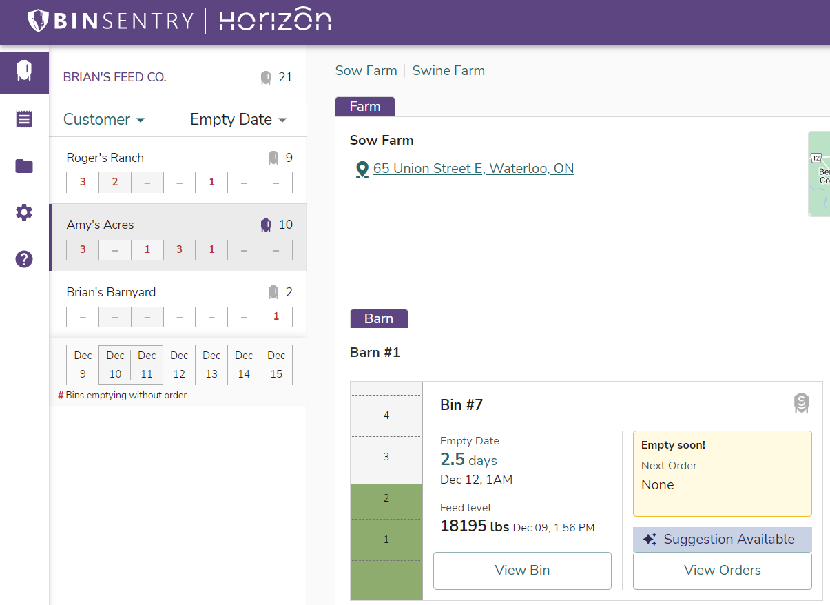Click the Bin #7 sensor icon

coord(800,403)
